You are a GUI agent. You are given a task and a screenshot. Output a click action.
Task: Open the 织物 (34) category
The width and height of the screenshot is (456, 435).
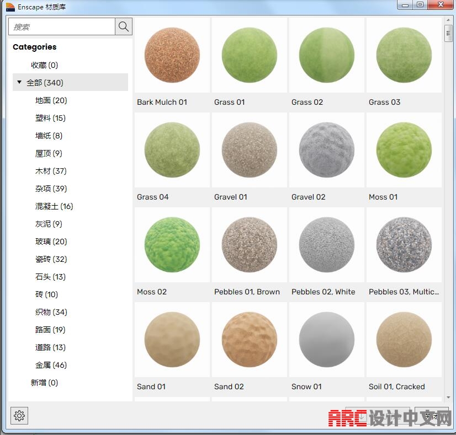tap(51, 312)
